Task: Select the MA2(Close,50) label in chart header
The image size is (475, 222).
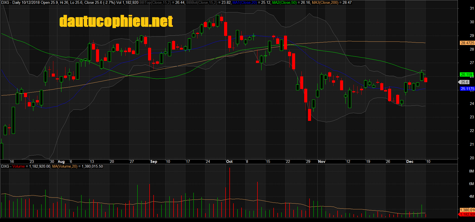Action: point(284,3)
